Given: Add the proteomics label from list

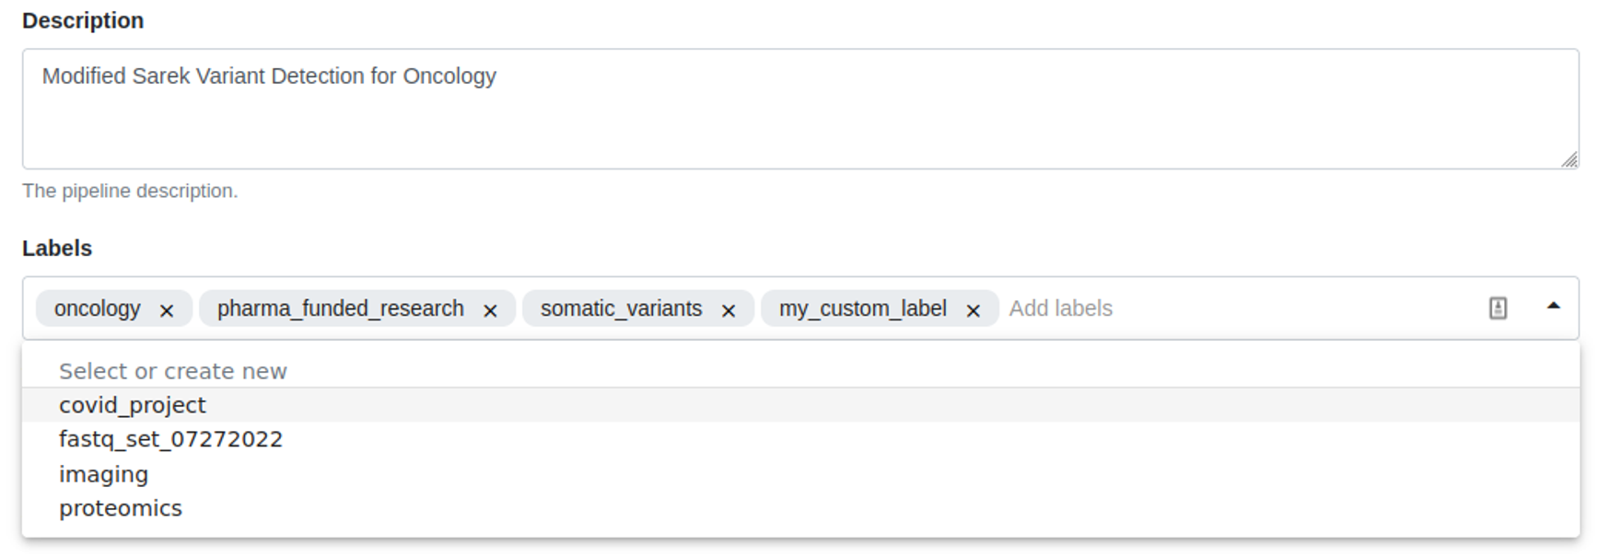Looking at the screenshot, I should tap(121, 508).
